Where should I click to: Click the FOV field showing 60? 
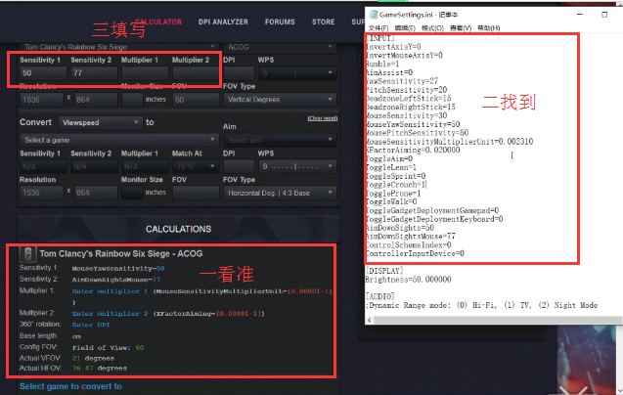point(195,100)
